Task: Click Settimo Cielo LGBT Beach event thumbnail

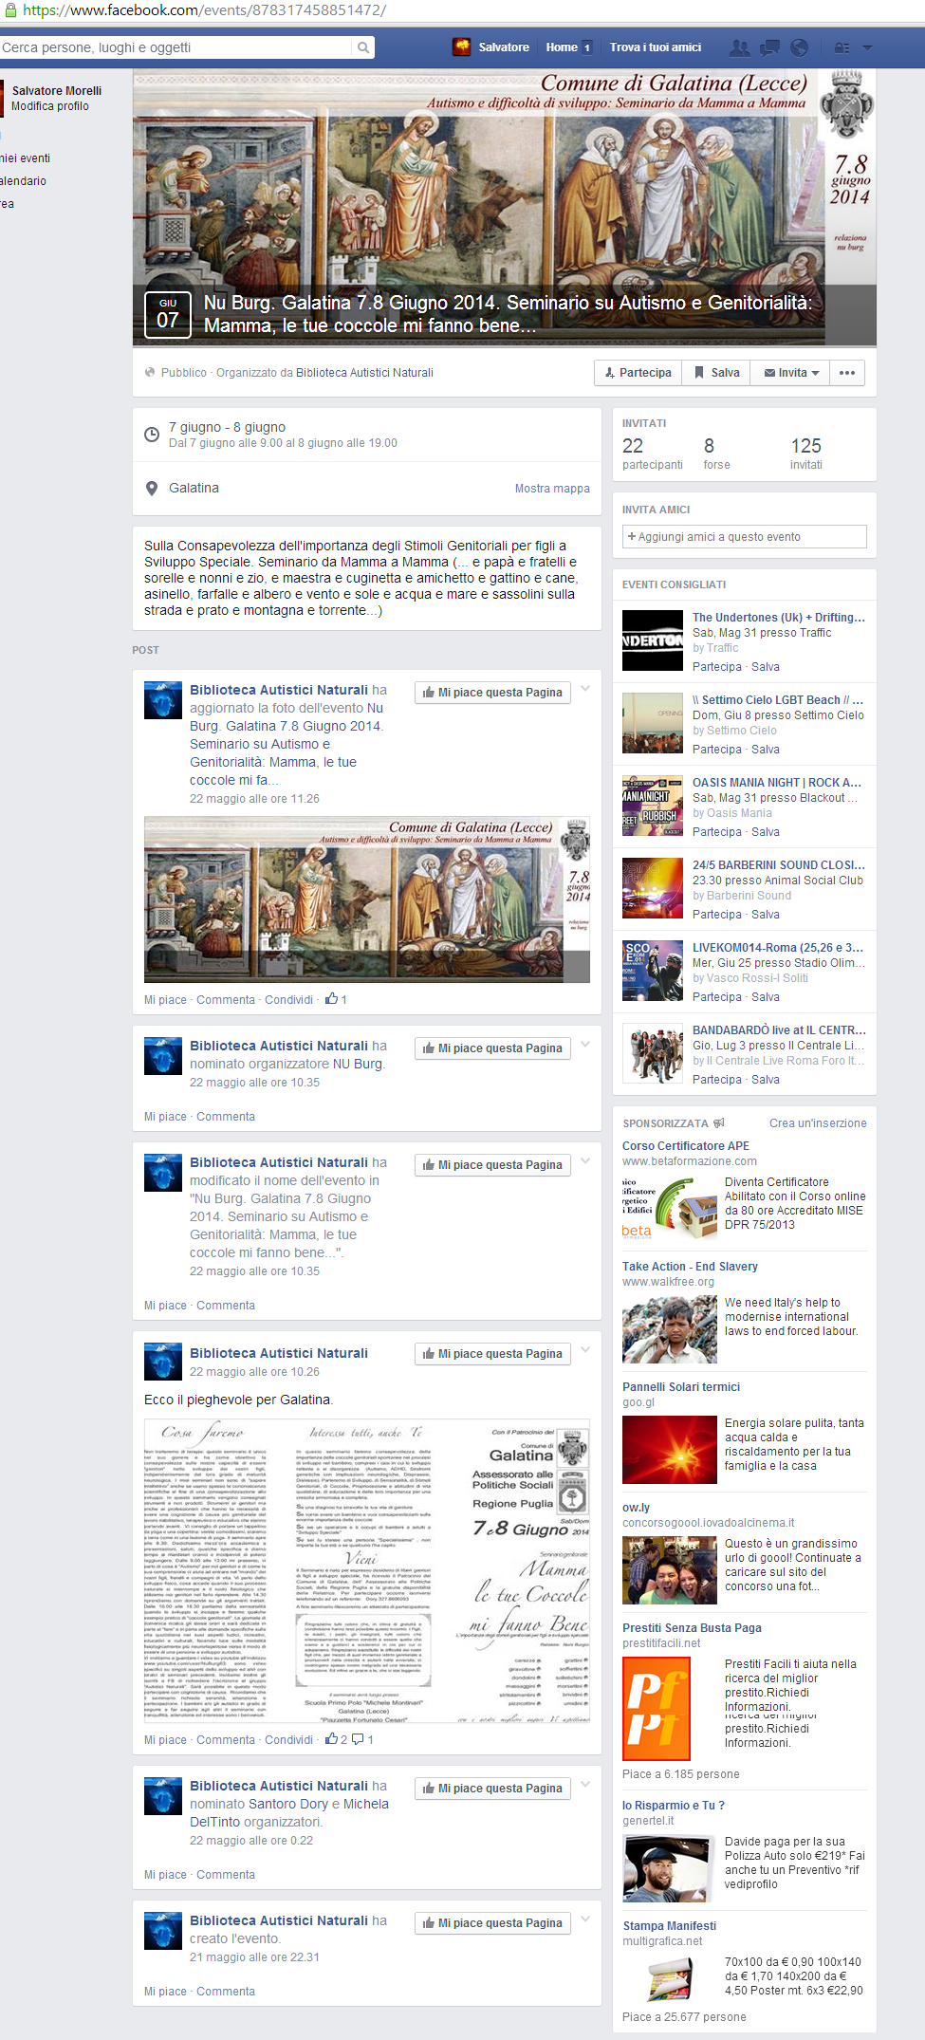Action: (x=653, y=724)
